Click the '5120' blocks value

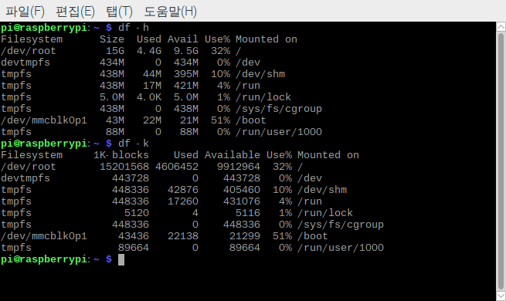(x=137, y=213)
